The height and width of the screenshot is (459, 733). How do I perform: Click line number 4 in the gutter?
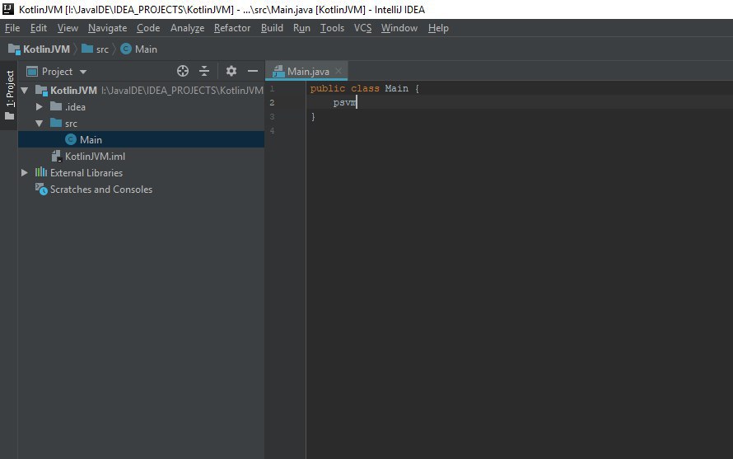(x=272, y=131)
